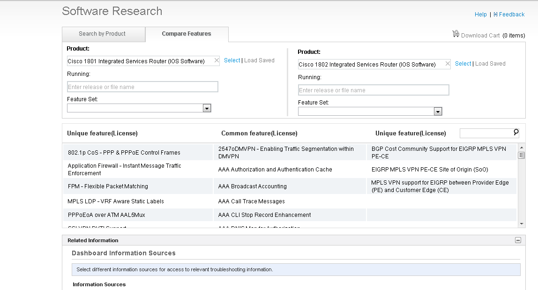Select 'AAA Call Trace Messages' feature
This screenshot has height=290, width=538.
click(252, 201)
